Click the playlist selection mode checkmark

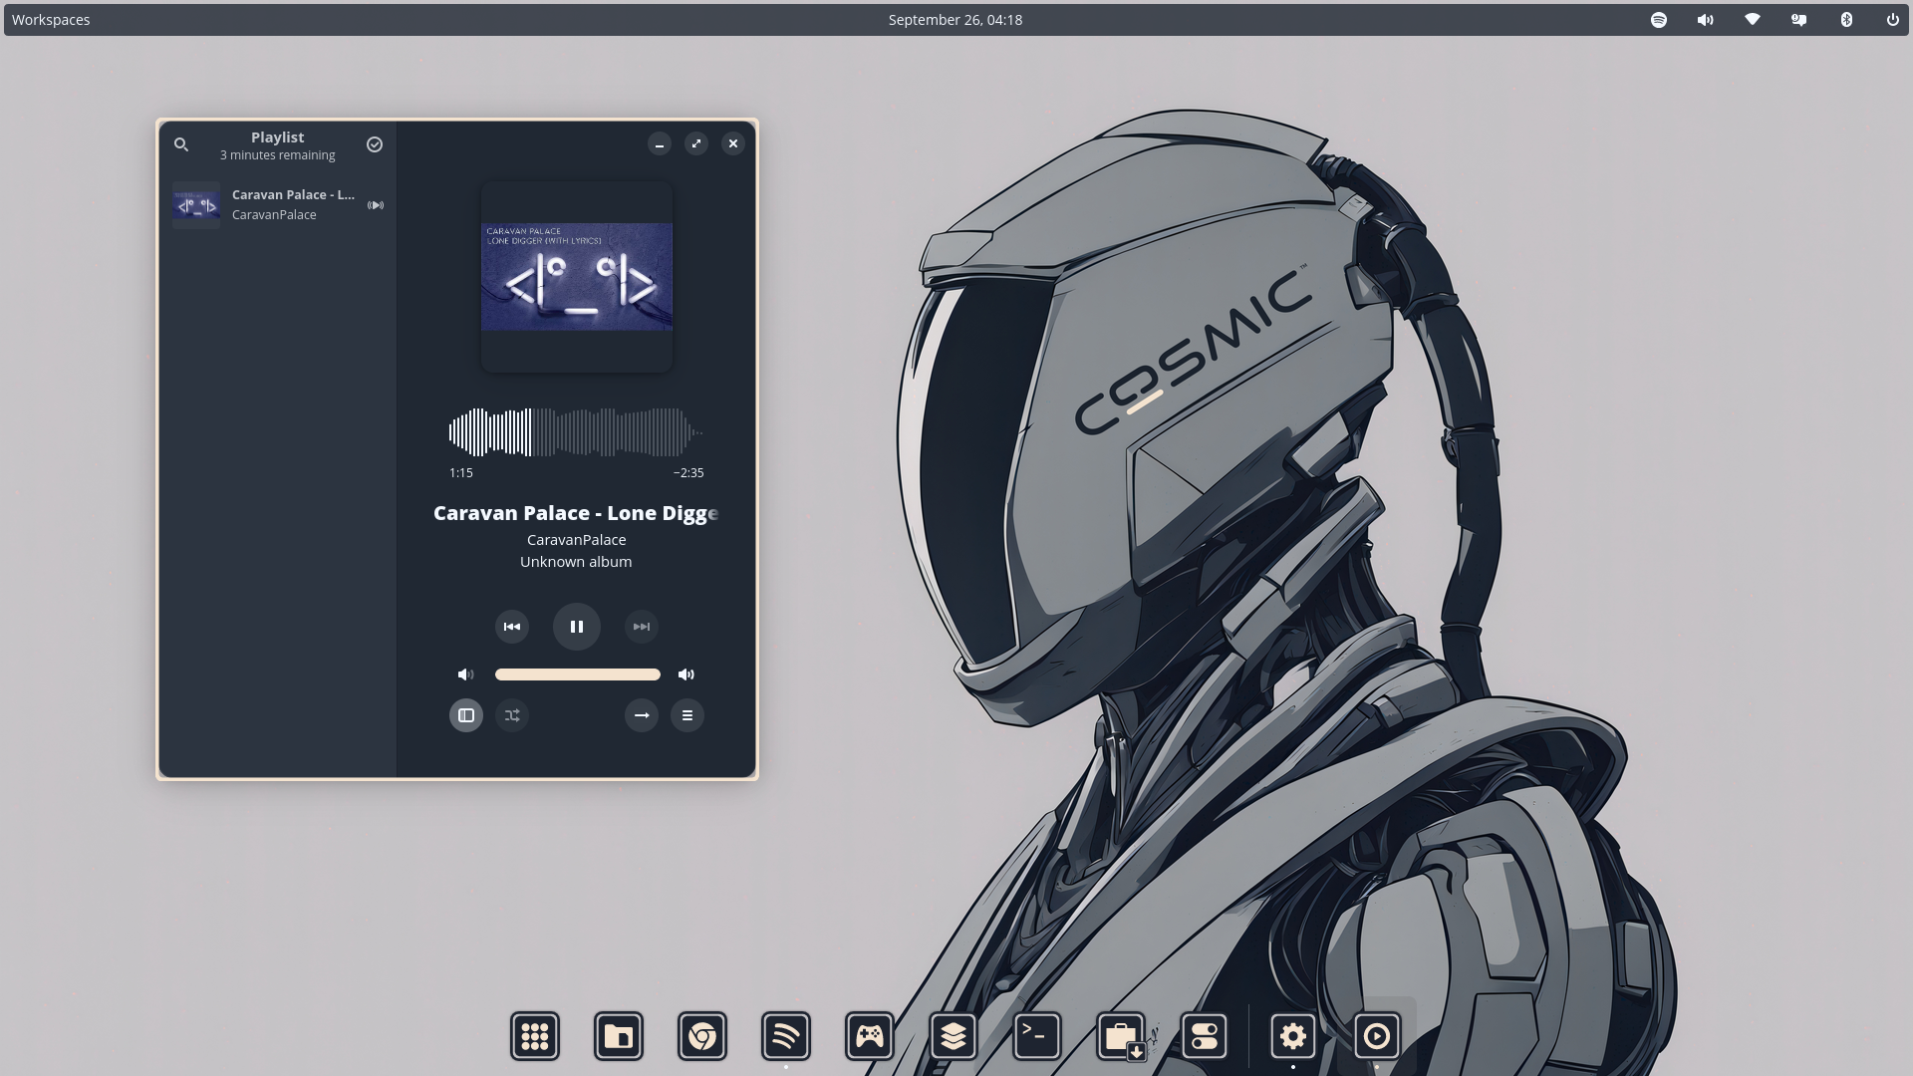[375, 144]
